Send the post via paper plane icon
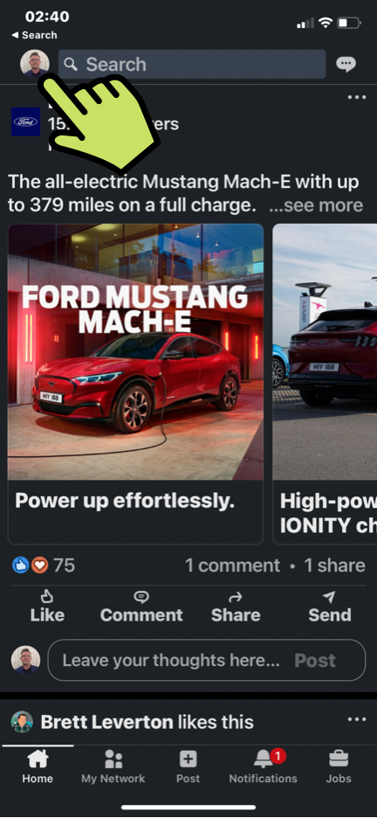 pos(330,607)
